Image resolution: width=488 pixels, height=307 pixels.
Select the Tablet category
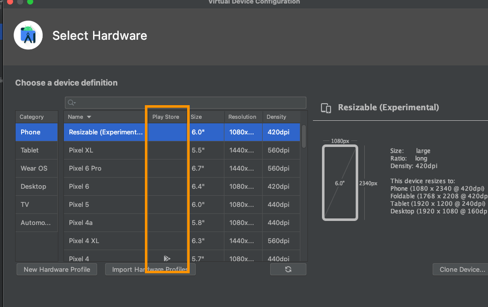coord(37,150)
